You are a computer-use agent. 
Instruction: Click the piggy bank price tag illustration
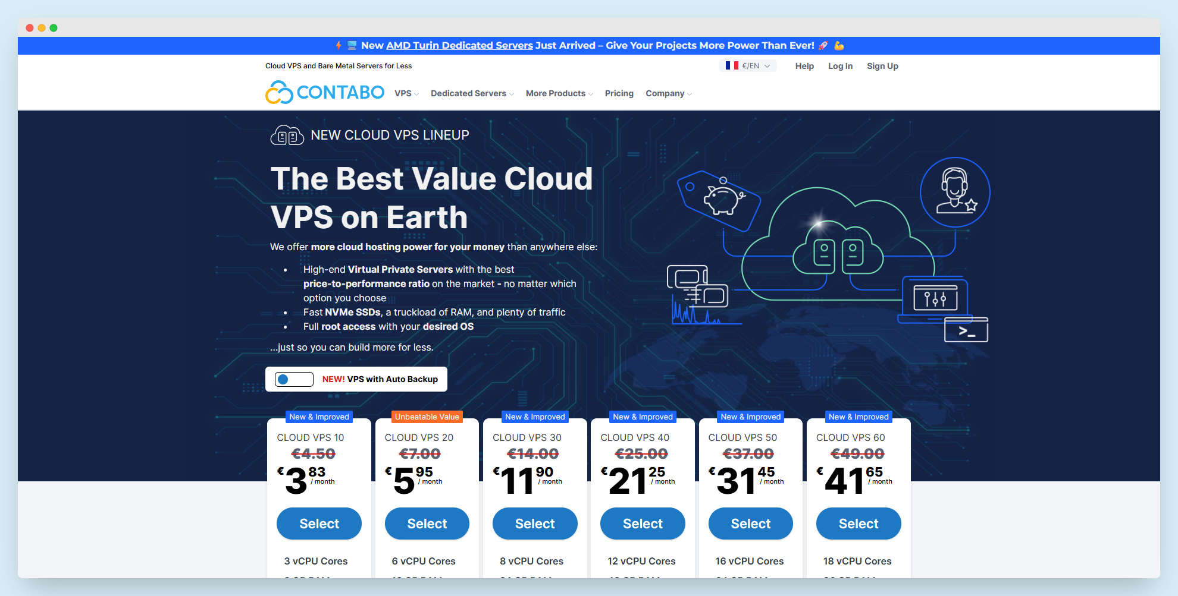pyautogui.click(x=719, y=201)
